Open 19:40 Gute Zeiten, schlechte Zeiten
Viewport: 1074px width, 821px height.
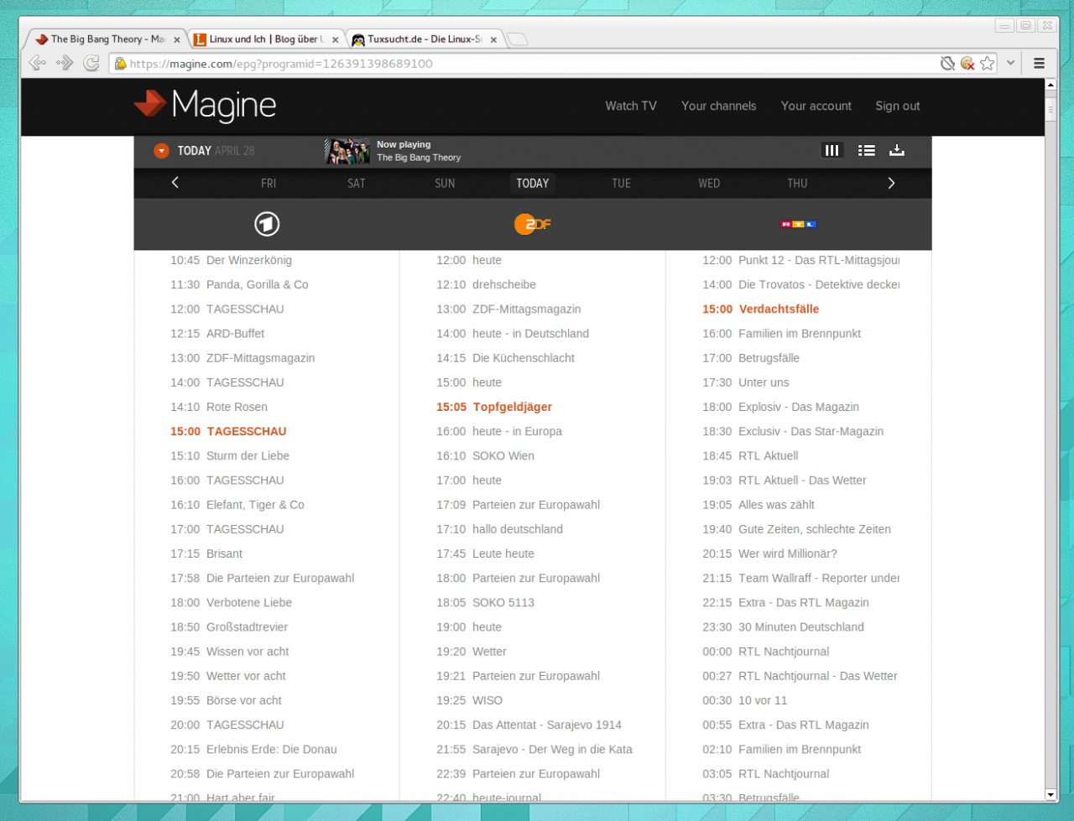pos(797,529)
